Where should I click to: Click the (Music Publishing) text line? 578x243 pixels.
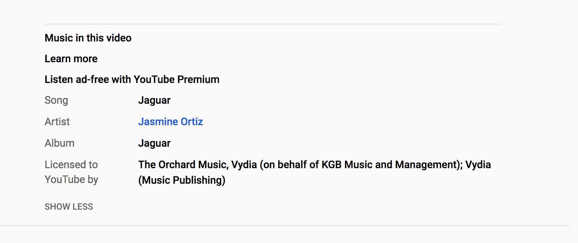coord(182,180)
